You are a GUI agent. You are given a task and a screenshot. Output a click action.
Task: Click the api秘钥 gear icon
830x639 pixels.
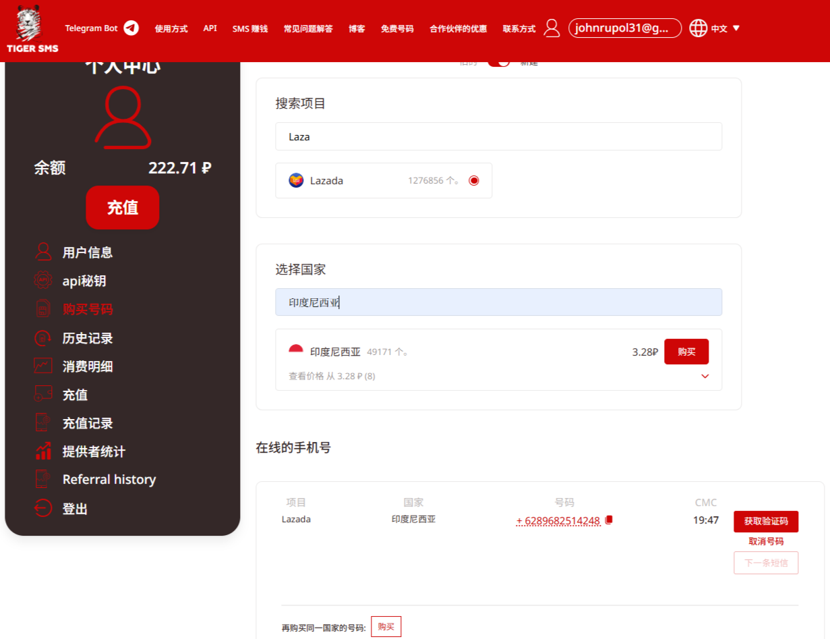[43, 281]
